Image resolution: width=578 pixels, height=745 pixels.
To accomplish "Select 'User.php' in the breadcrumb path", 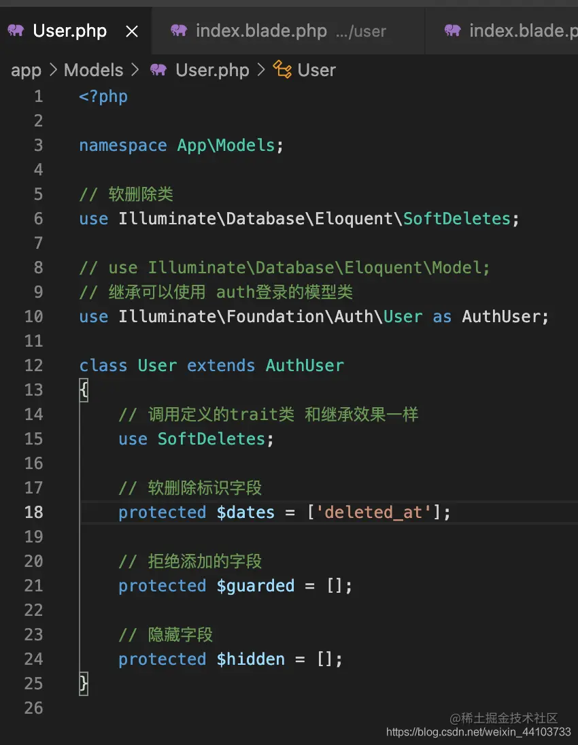I will [x=212, y=70].
